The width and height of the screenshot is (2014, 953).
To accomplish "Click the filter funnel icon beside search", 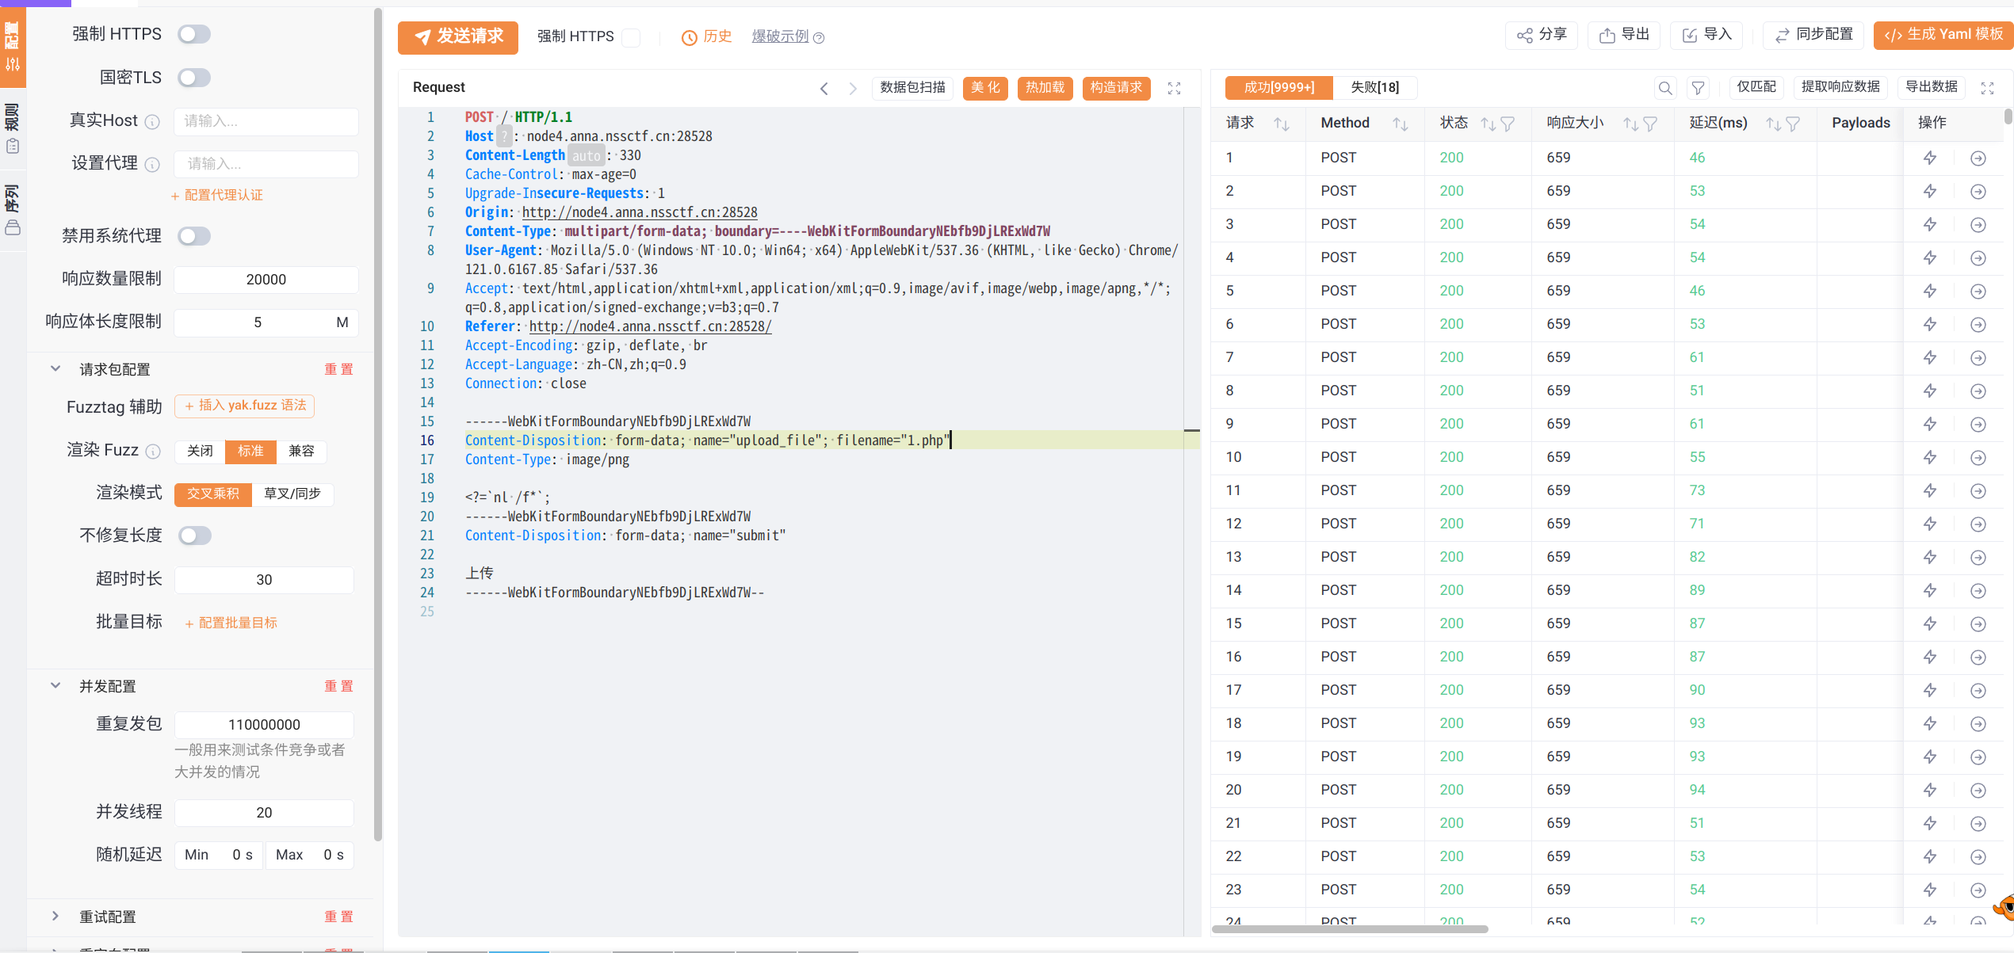I will [1698, 88].
